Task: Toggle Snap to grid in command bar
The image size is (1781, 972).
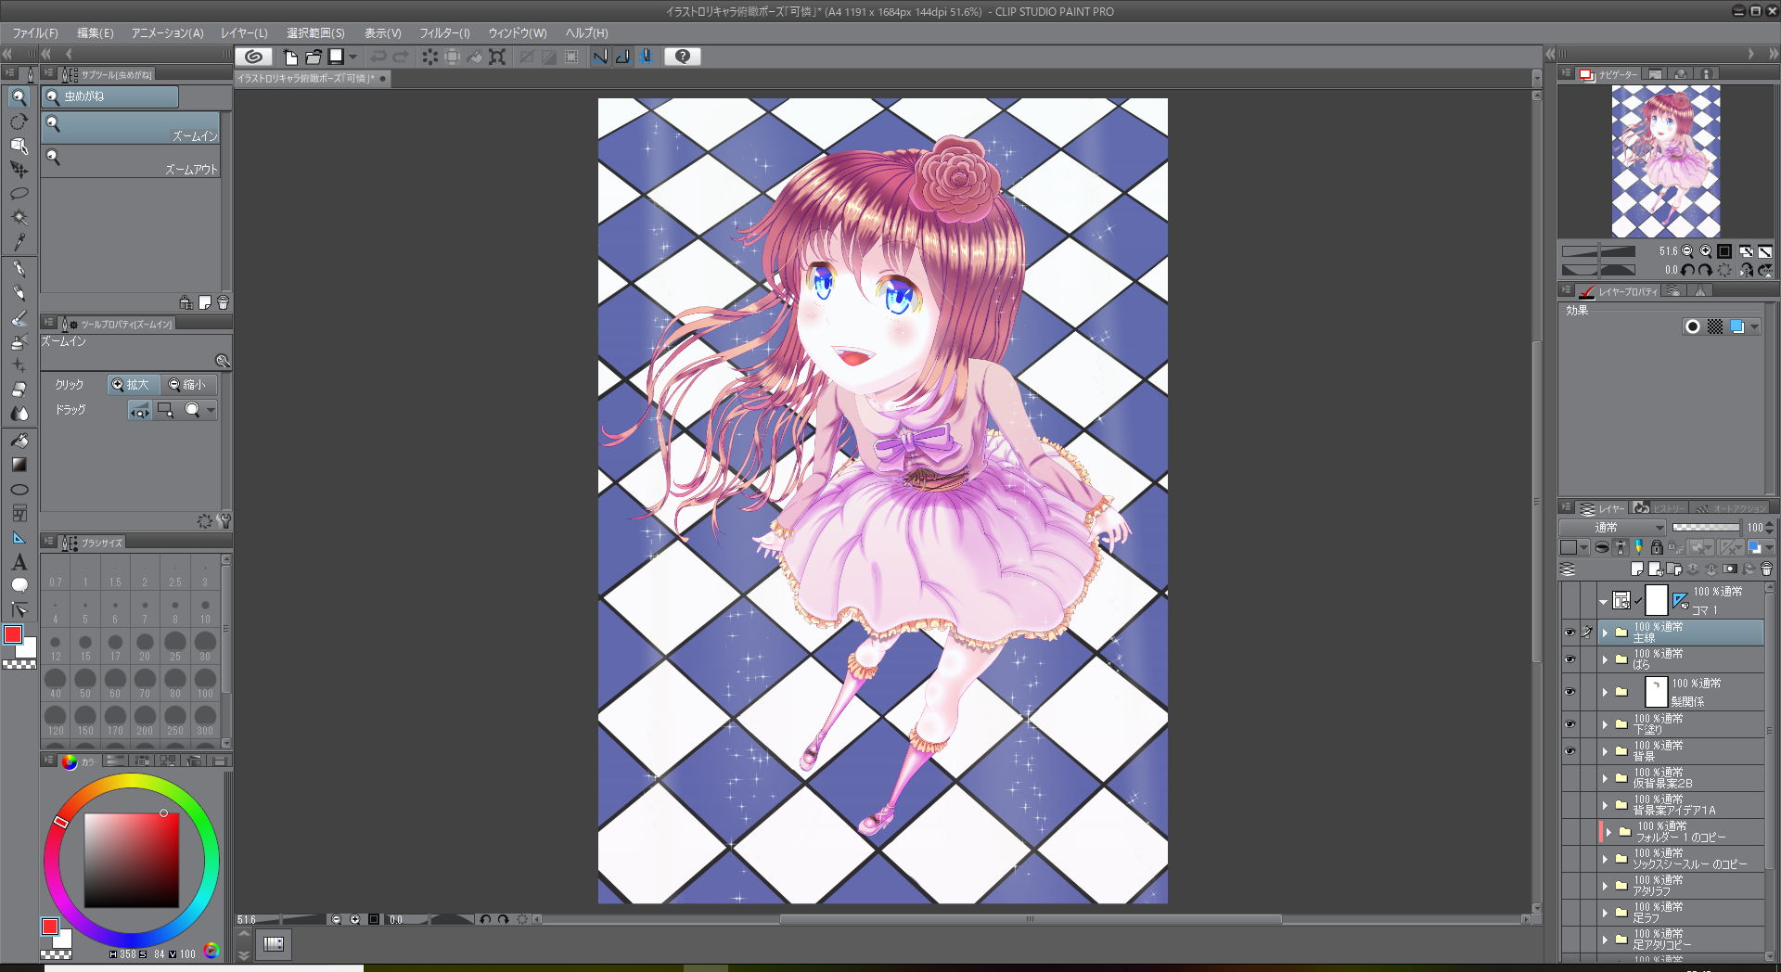Action: click(x=646, y=57)
